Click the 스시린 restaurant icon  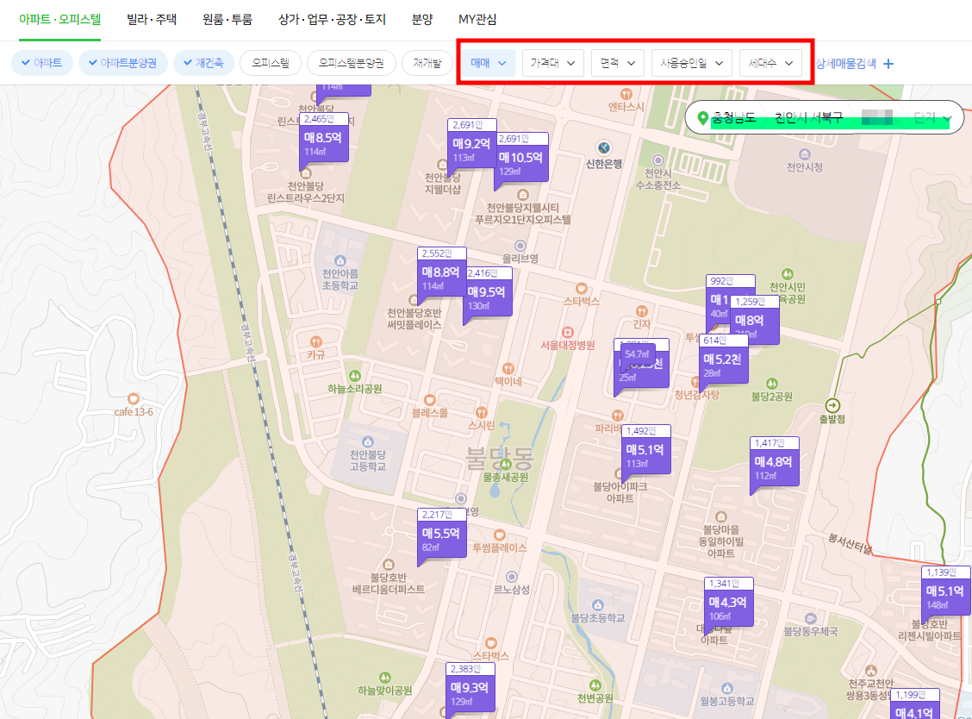pyautogui.click(x=481, y=413)
